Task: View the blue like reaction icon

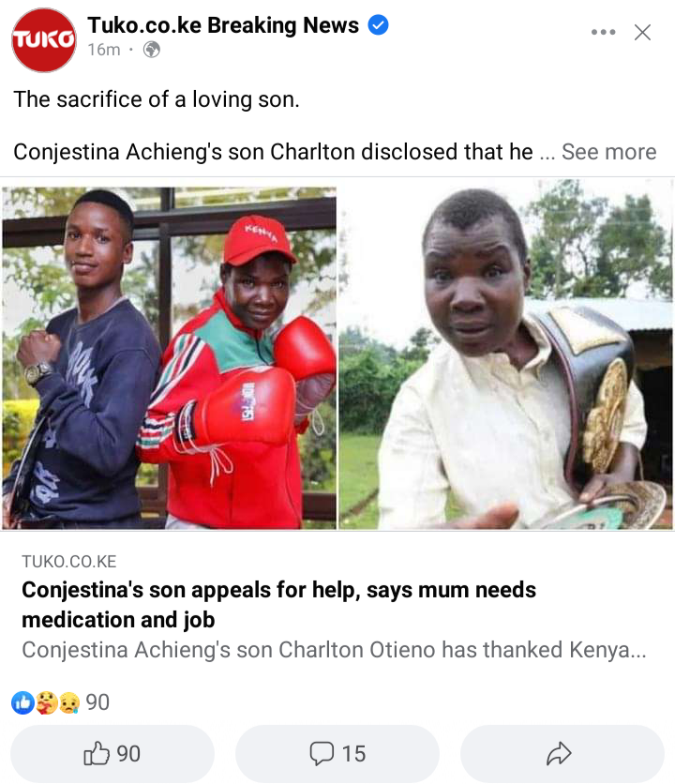Action: [x=23, y=702]
